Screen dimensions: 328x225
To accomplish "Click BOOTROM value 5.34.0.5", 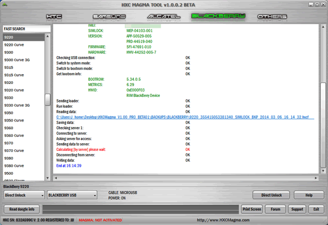I will (x=133, y=79).
